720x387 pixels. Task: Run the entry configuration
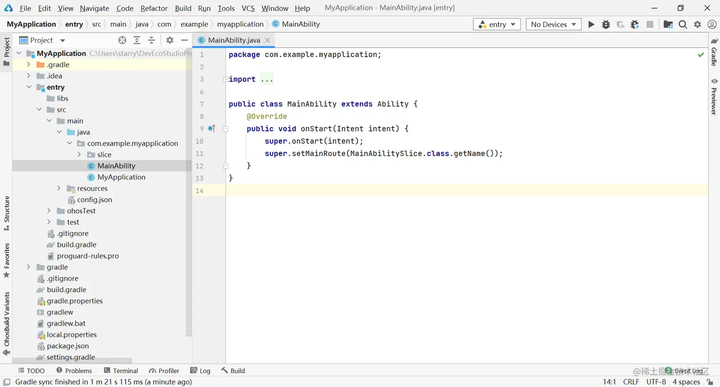[x=591, y=24]
